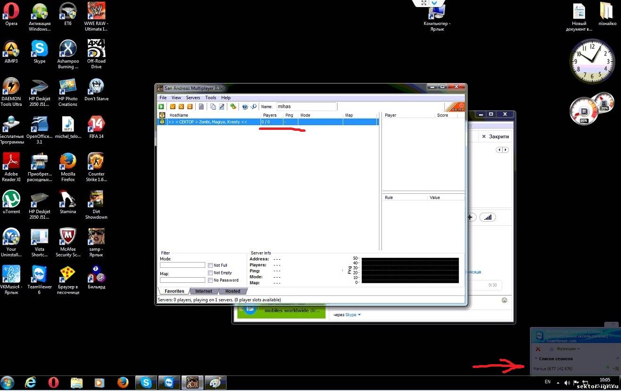Open the Dirt Showdown desktop icon

(96, 205)
